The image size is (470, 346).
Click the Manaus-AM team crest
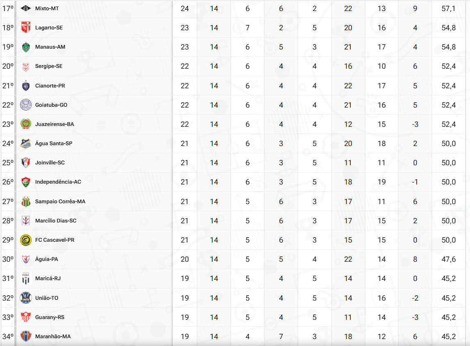point(25,47)
